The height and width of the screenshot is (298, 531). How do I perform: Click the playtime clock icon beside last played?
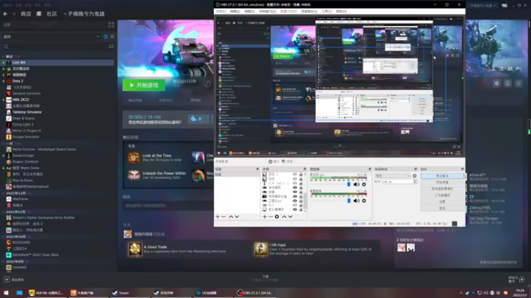coord(207,84)
